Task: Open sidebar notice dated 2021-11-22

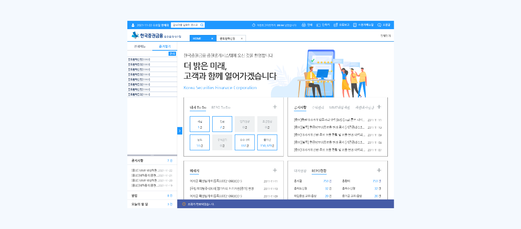Action: (152, 170)
